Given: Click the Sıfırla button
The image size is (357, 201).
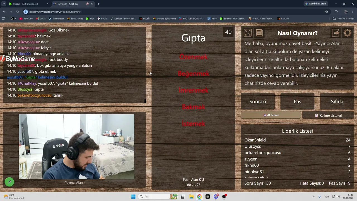Looking at the screenshot, I should pos(337,102).
